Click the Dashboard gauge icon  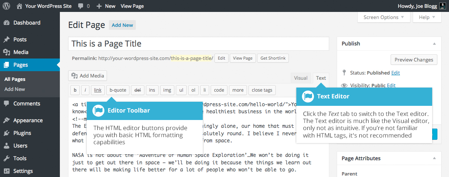[x=6, y=23]
